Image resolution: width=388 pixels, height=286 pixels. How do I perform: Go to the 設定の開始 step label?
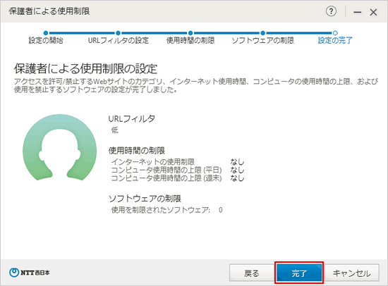(46, 40)
